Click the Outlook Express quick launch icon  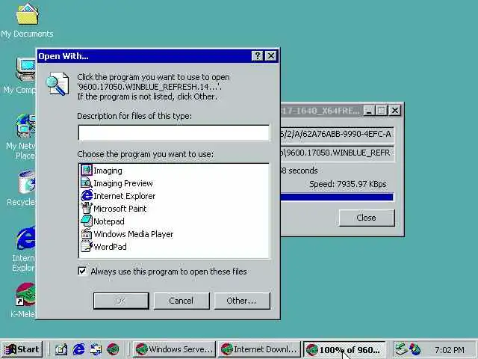[x=96, y=349]
